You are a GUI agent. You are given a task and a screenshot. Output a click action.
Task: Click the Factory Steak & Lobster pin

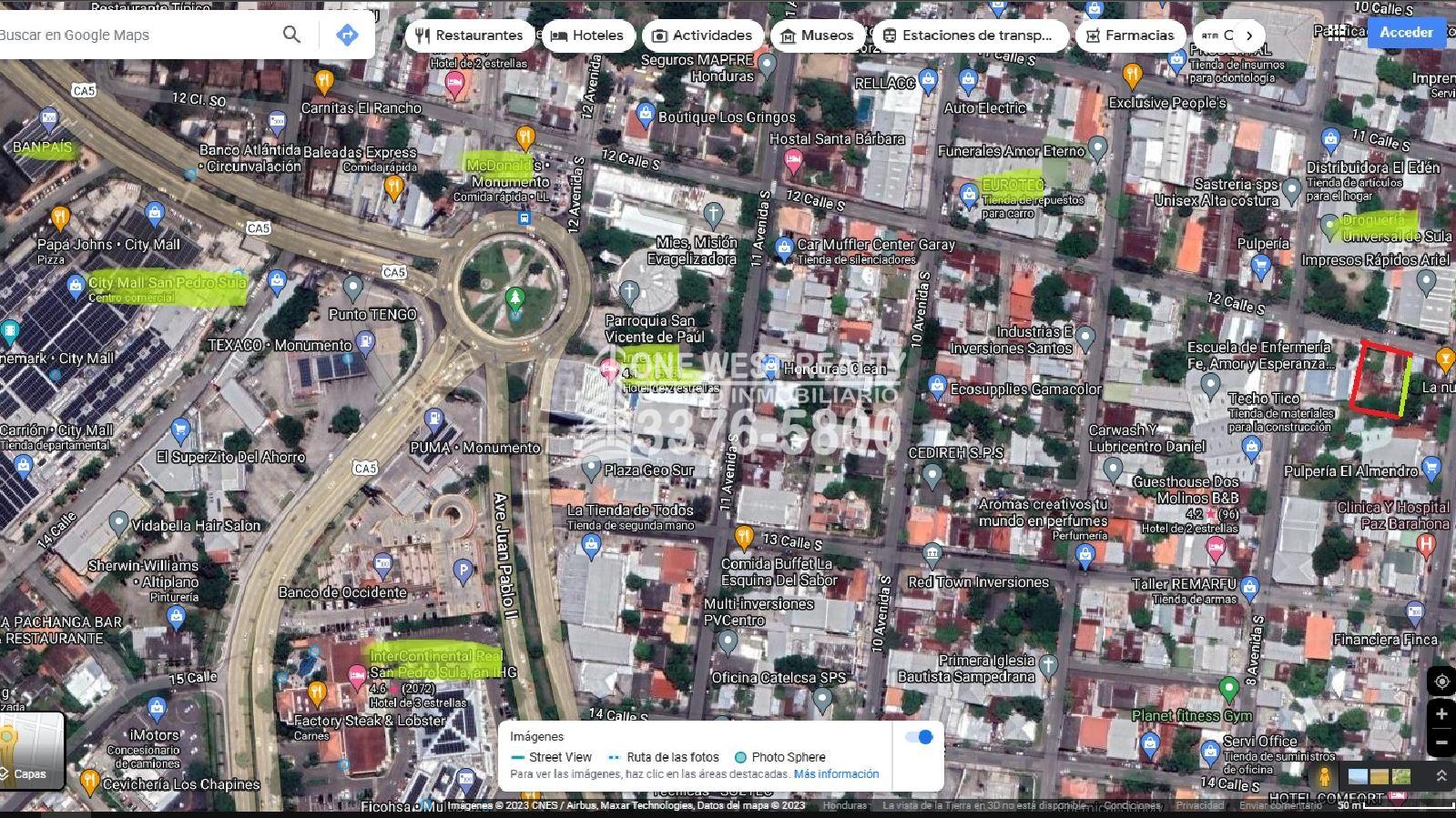pos(316,693)
